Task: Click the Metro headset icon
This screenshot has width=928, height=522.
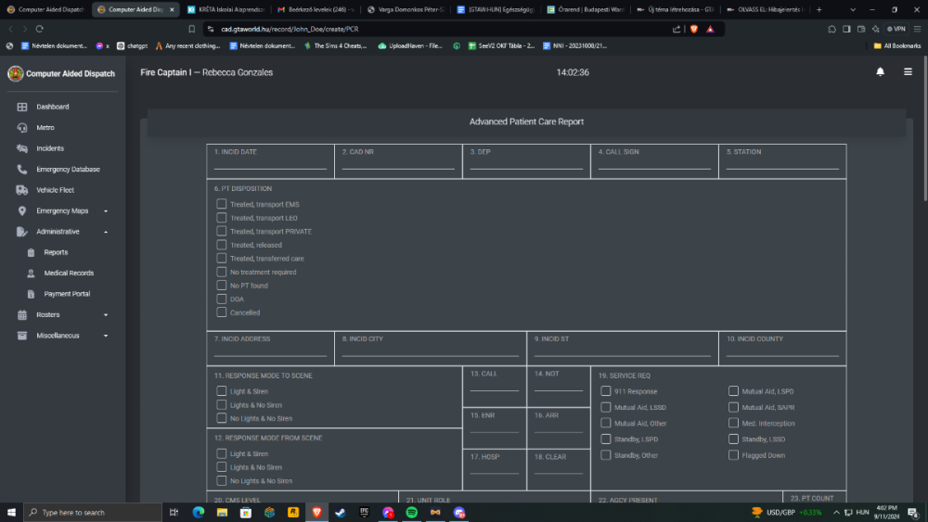Action: click(22, 128)
